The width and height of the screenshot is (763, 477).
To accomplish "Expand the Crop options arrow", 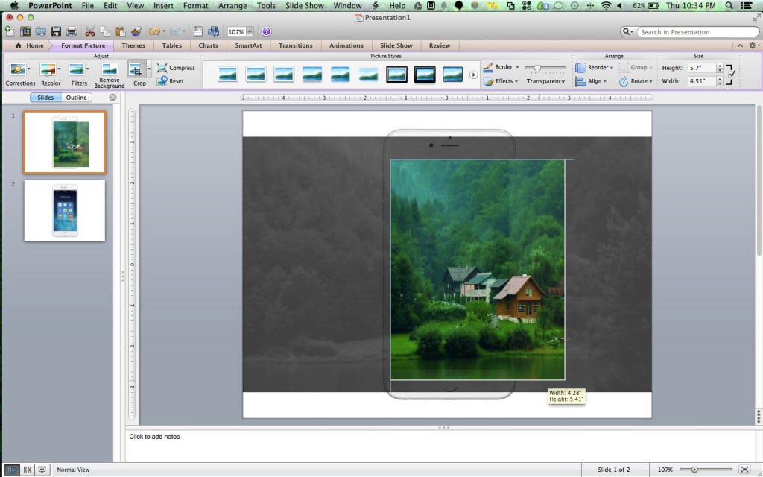I will (149, 68).
